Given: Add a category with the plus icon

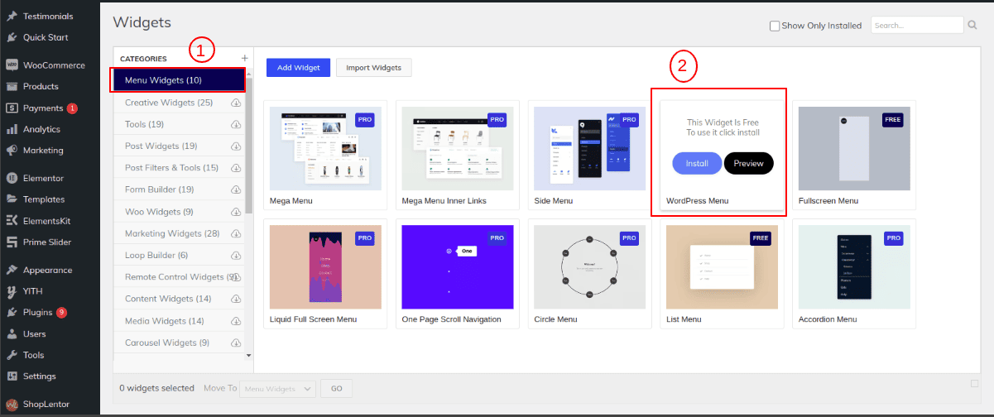Looking at the screenshot, I should coord(244,58).
